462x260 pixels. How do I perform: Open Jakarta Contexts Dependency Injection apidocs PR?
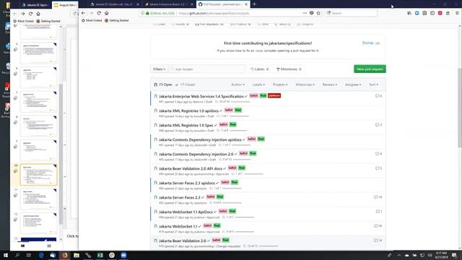pos(200,139)
